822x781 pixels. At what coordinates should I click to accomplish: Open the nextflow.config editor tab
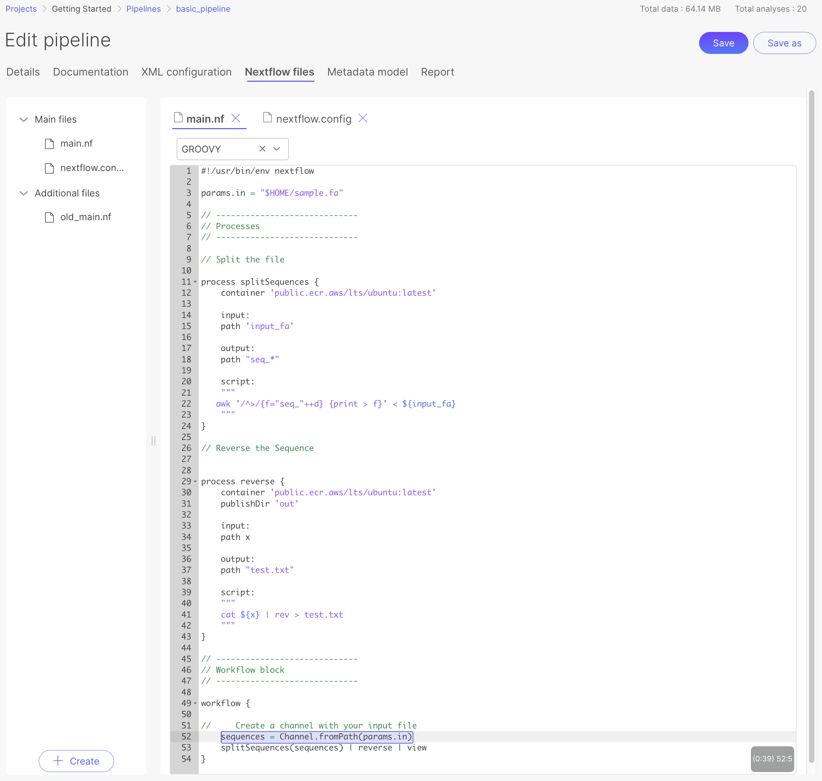pyautogui.click(x=313, y=119)
